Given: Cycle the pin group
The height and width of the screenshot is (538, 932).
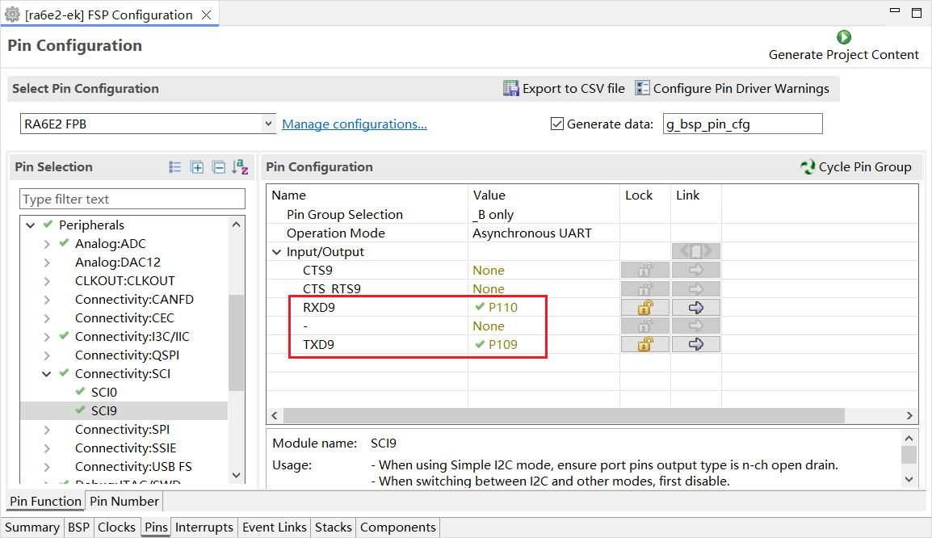Looking at the screenshot, I should pyautogui.click(x=855, y=167).
